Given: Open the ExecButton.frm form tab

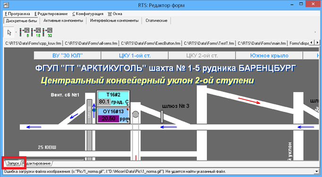Looking at the screenshot, I should coord(151,43).
